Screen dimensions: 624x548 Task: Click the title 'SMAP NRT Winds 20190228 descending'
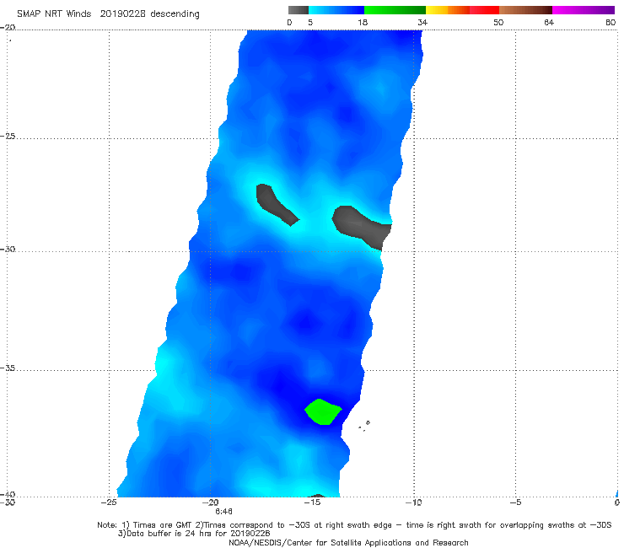click(x=108, y=14)
